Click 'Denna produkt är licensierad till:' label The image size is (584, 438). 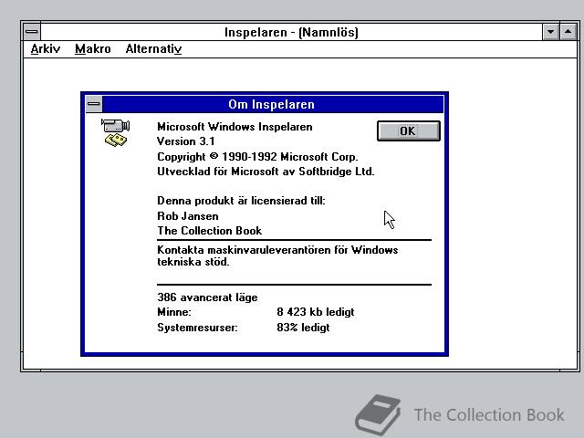point(241,201)
